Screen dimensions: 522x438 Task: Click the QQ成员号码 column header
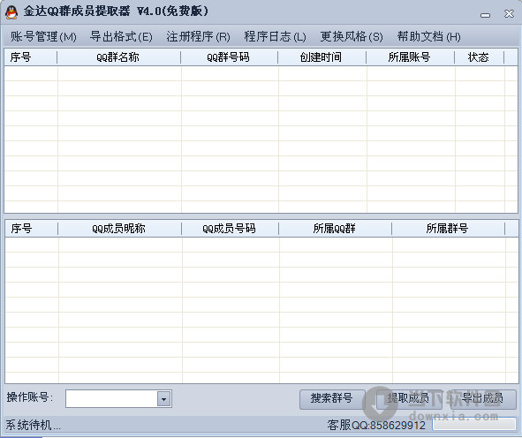tap(230, 229)
